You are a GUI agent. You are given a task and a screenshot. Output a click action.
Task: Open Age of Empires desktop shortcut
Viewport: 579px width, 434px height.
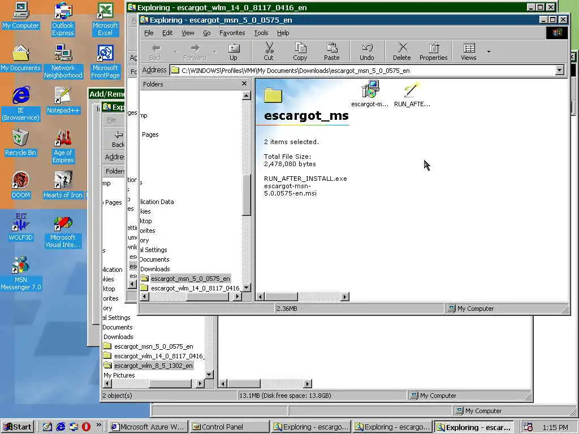pos(63,146)
